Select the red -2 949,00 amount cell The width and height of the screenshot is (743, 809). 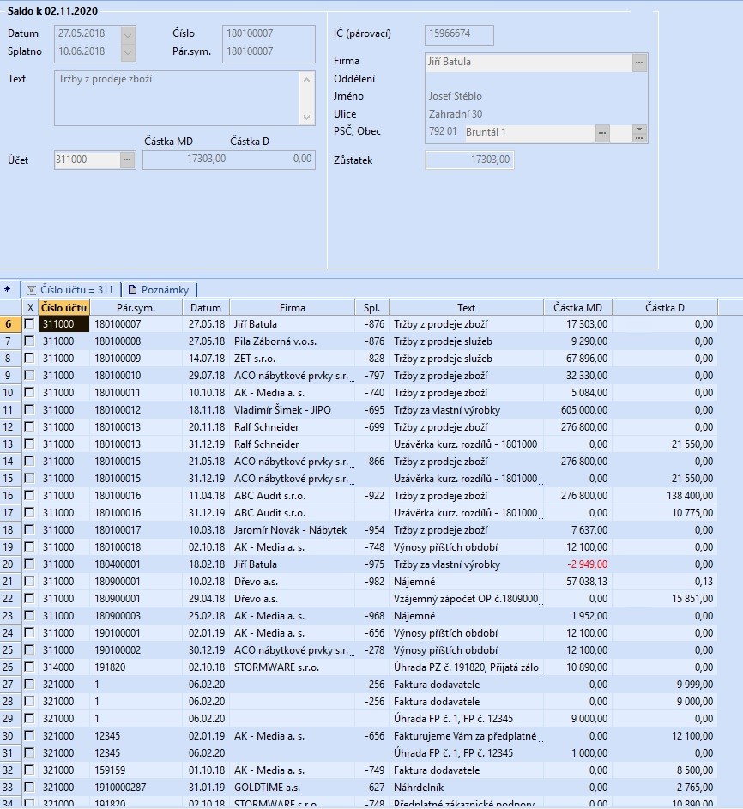point(577,564)
